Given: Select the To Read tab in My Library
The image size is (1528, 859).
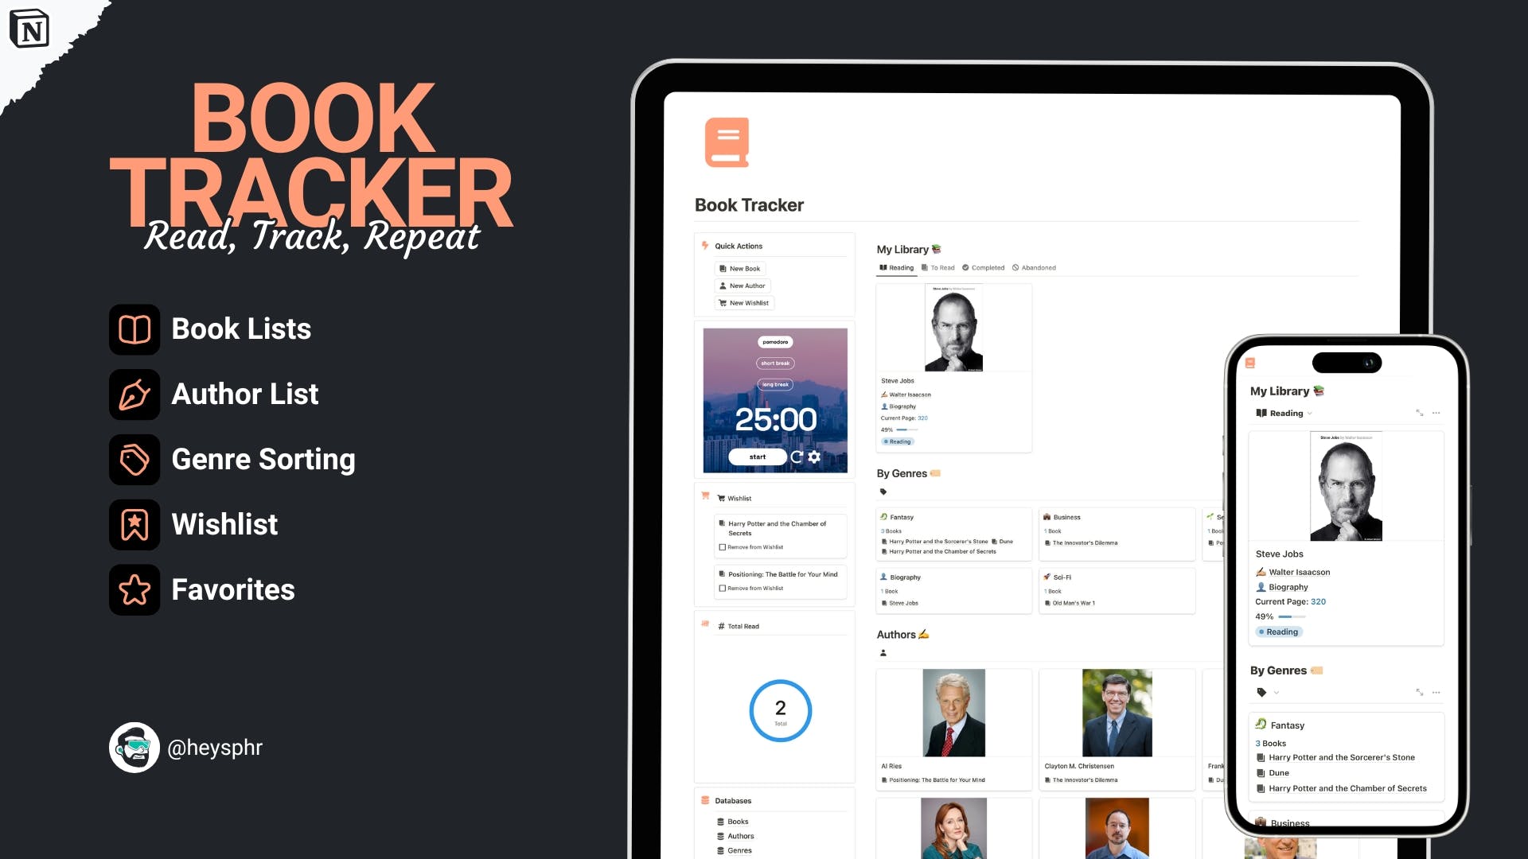Looking at the screenshot, I should (942, 267).
